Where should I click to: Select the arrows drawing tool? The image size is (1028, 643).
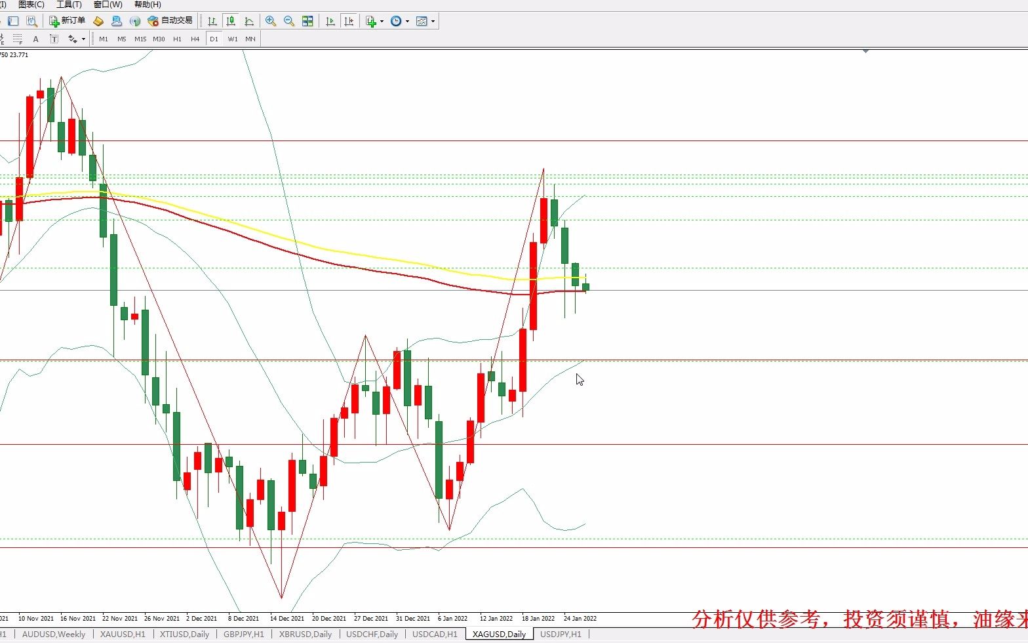click(x=72, y=39)
